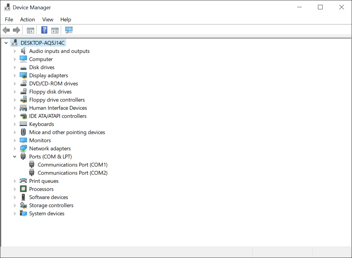Open the View menu
The height and width of the screenshot is (258, 352).
pos(48,20)
